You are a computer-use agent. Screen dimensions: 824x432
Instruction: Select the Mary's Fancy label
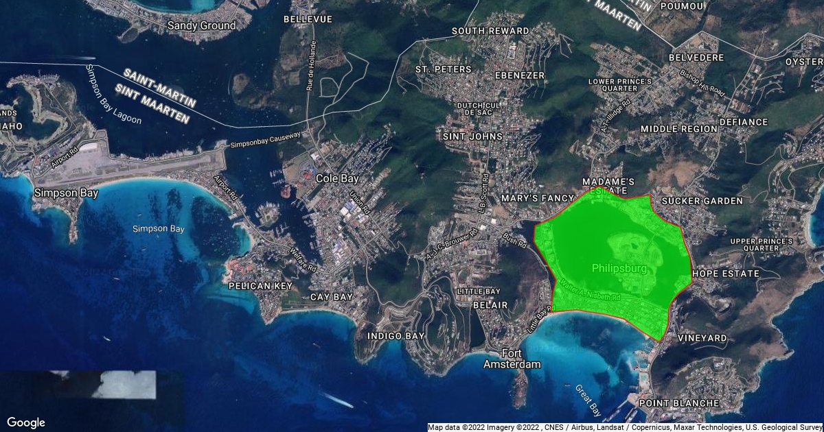pyautogui.click(x=538, y=198)
